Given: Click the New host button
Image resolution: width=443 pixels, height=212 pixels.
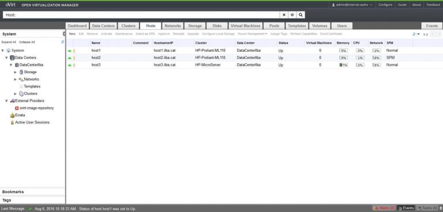Looking at the screenshot, I should point(72,34).
